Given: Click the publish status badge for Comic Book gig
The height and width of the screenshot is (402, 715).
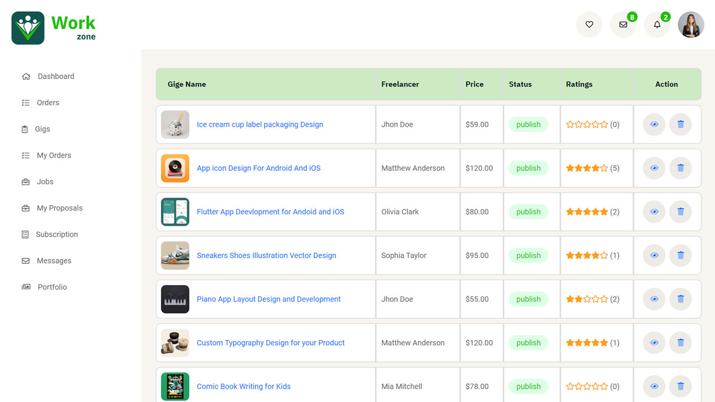Looking at the screenshot, I should coord(528,386).
